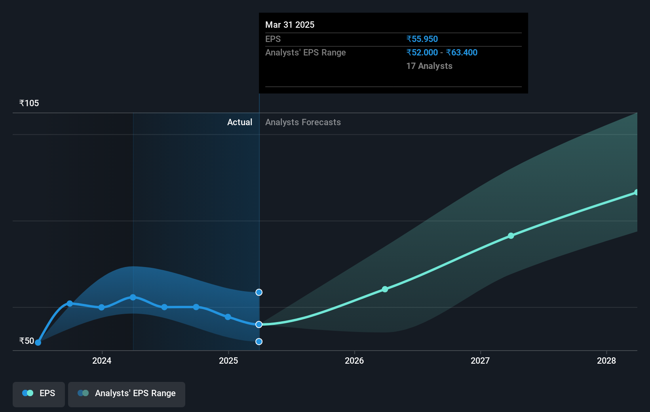
Task: Select the Mar 31 2025 EPS data point
Action: [x=259, y=324]
